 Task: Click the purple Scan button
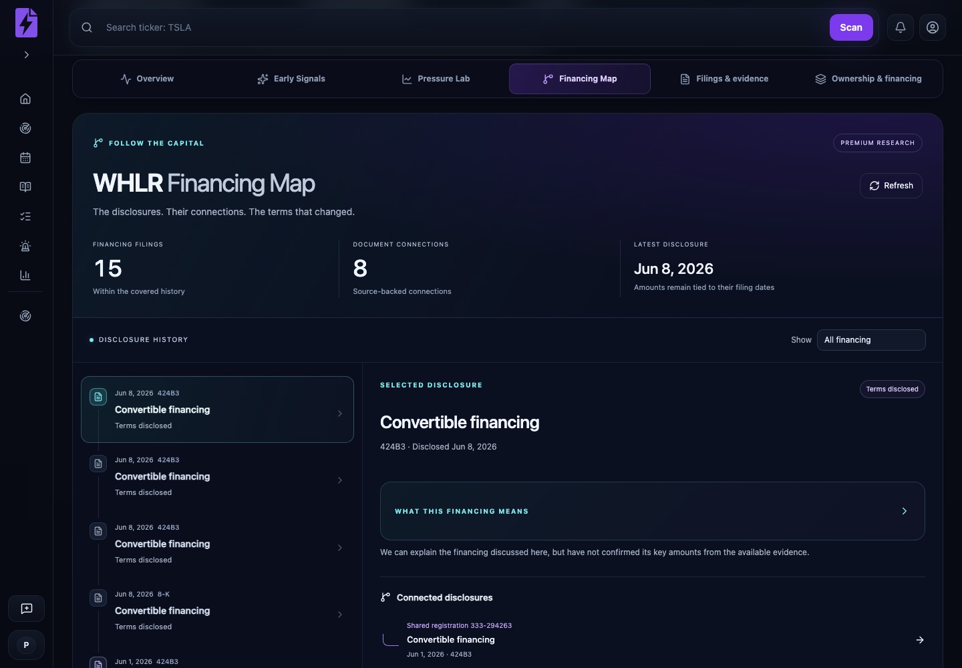click(x=851, y=27)
